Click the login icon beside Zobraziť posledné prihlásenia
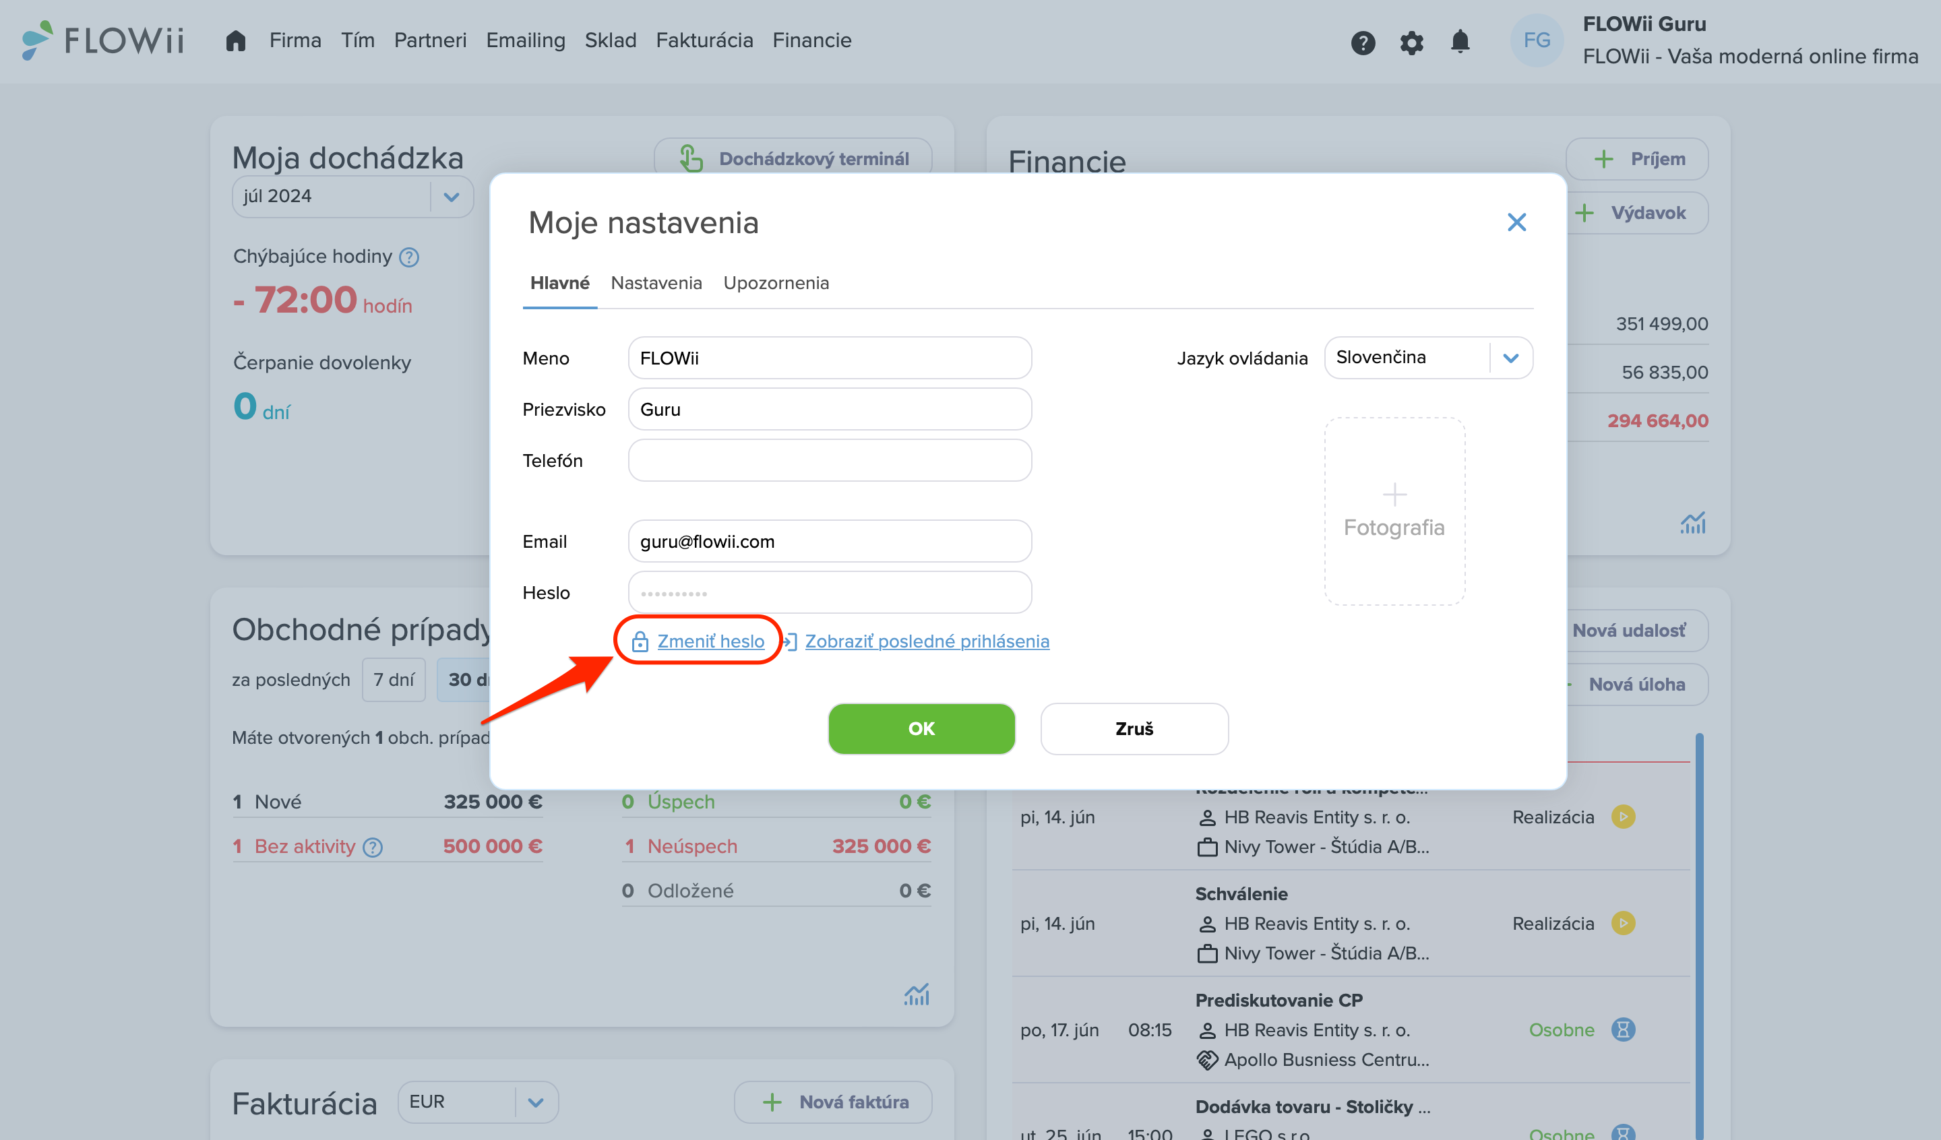 tap(791, 641)
